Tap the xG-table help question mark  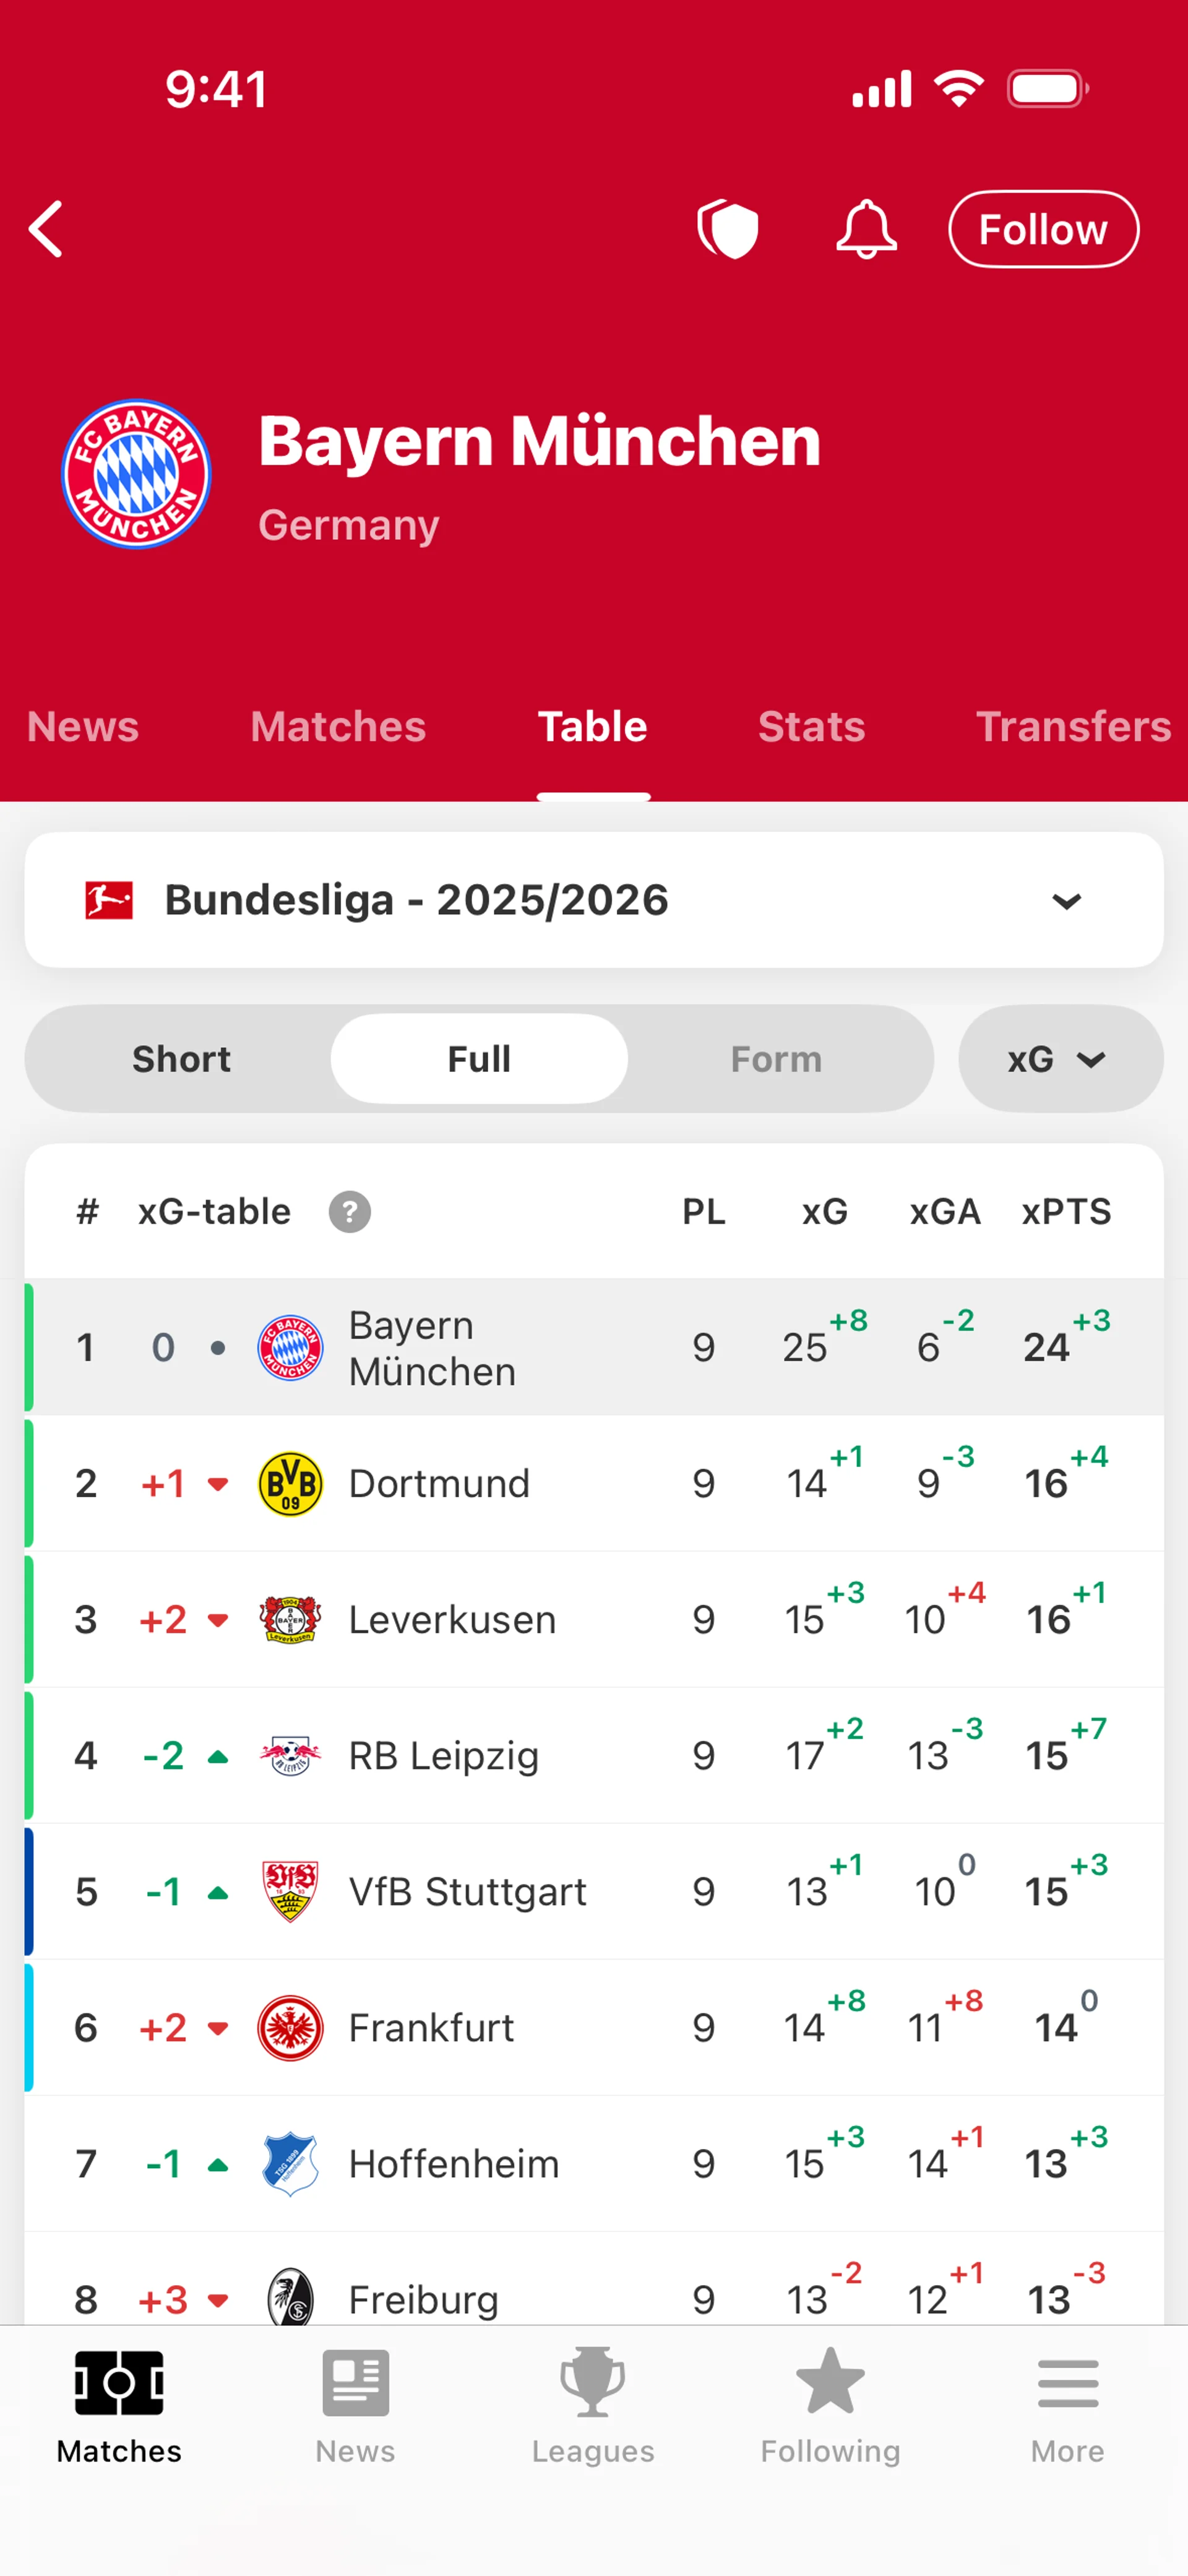pyautogui.click(x=350, y=1212)
